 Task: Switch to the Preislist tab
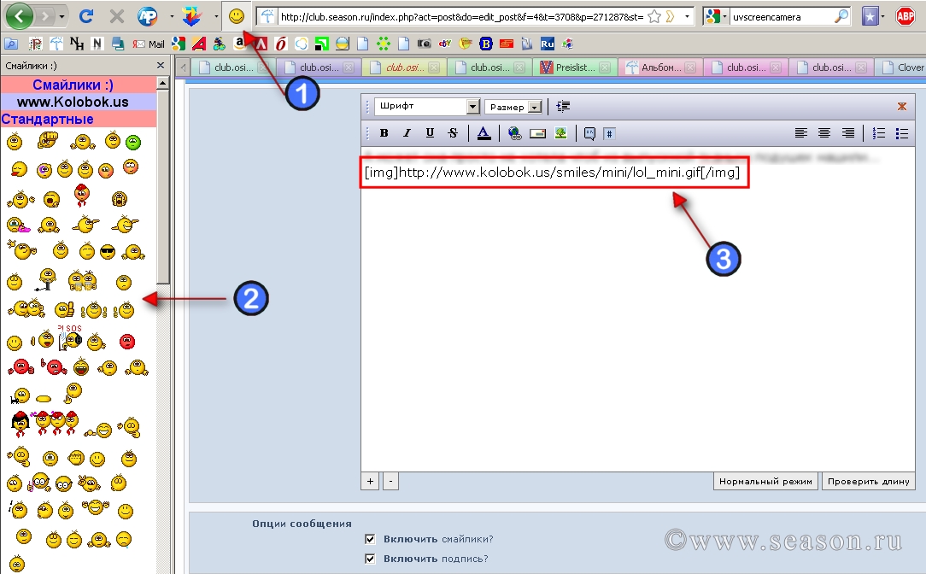coord(575,67)
